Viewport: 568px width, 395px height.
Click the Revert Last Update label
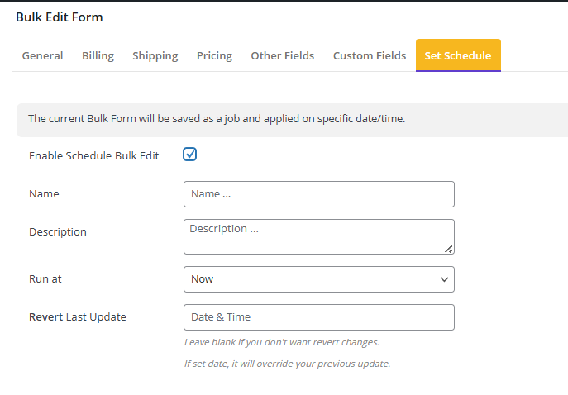pos(78,317)
